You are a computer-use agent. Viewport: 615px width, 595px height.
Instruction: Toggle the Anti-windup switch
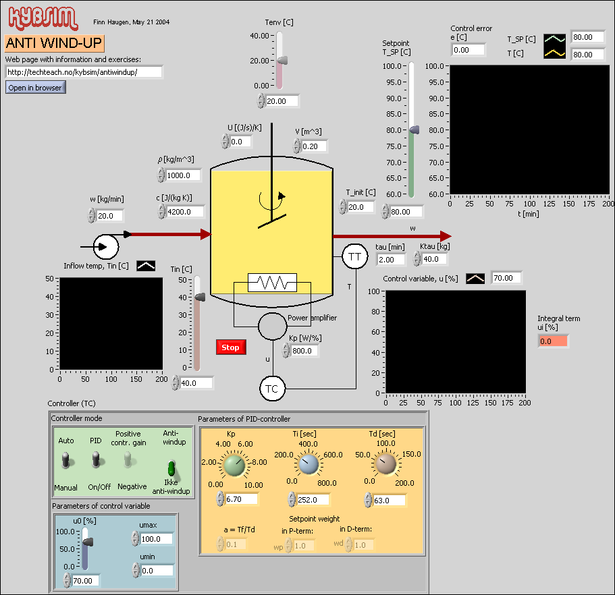coord(171,468)
